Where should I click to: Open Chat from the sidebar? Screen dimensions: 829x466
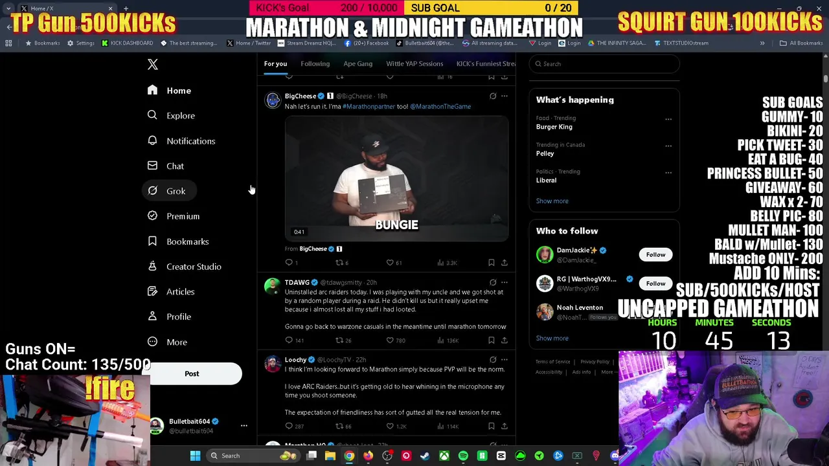tap(165, 166)
